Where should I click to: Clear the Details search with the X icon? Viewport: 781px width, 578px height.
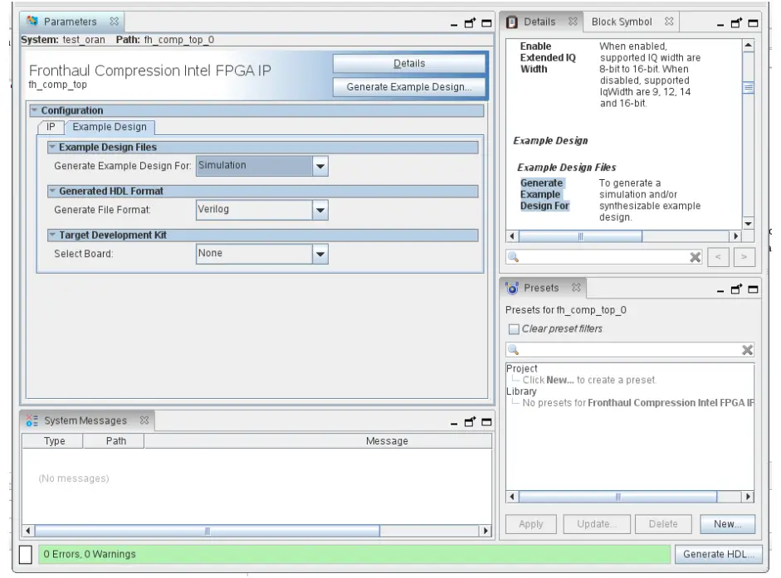pos(696,256)
